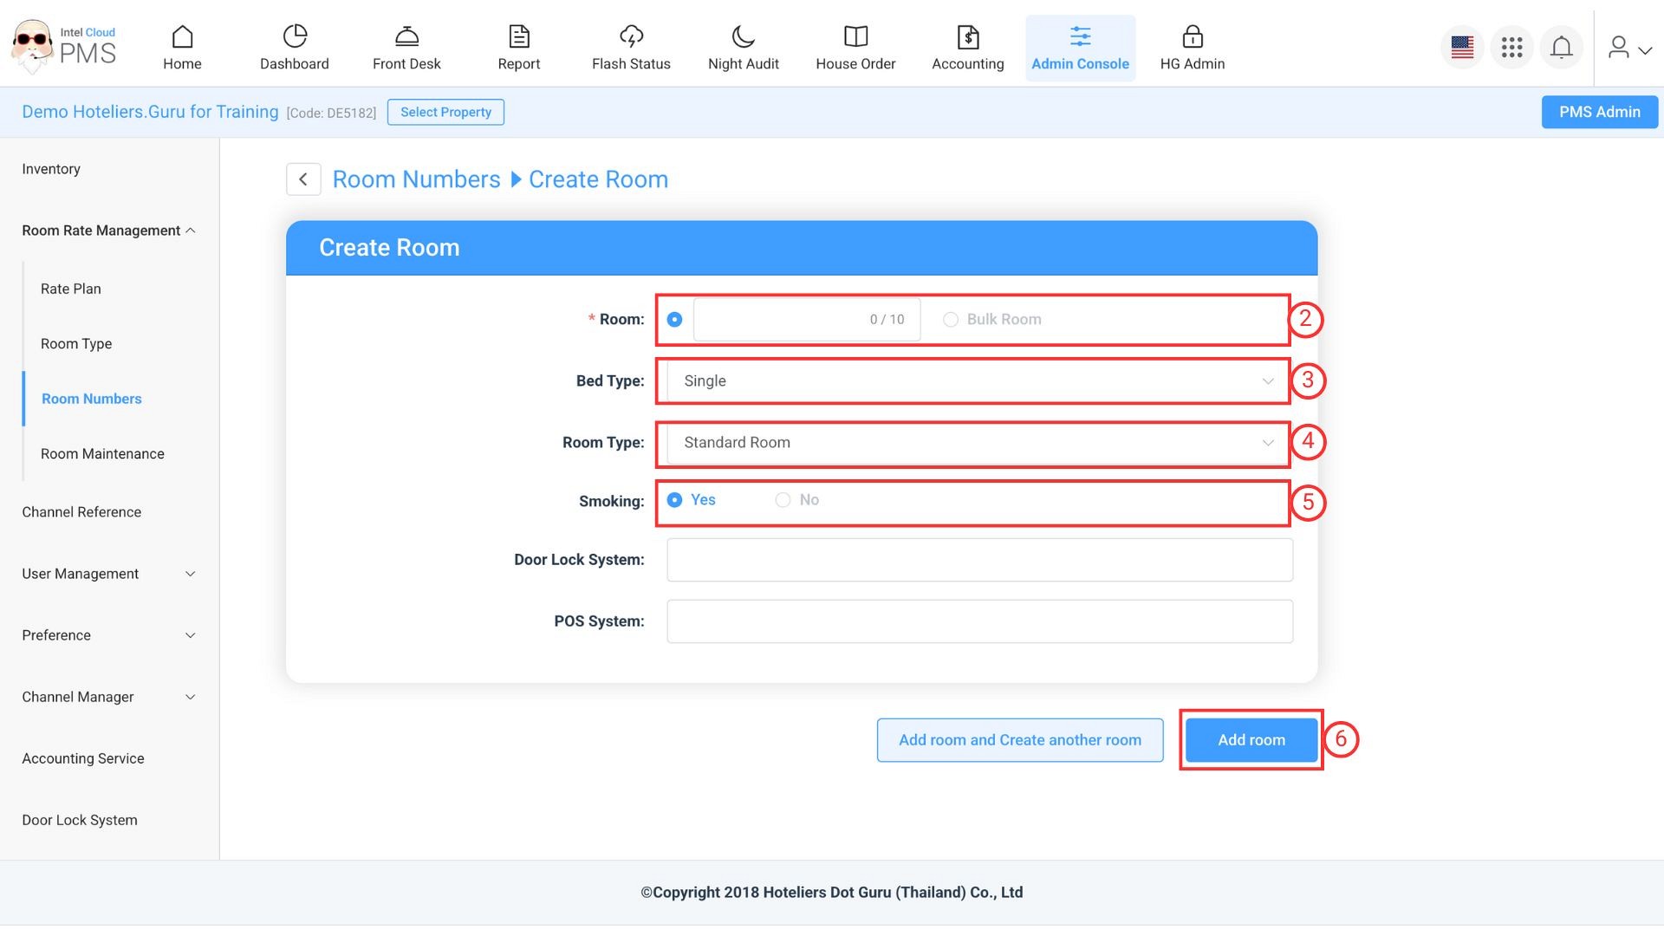The image size is (1664, 936).
Task: Click the Door Lock System input field
Action: point(979,560)
